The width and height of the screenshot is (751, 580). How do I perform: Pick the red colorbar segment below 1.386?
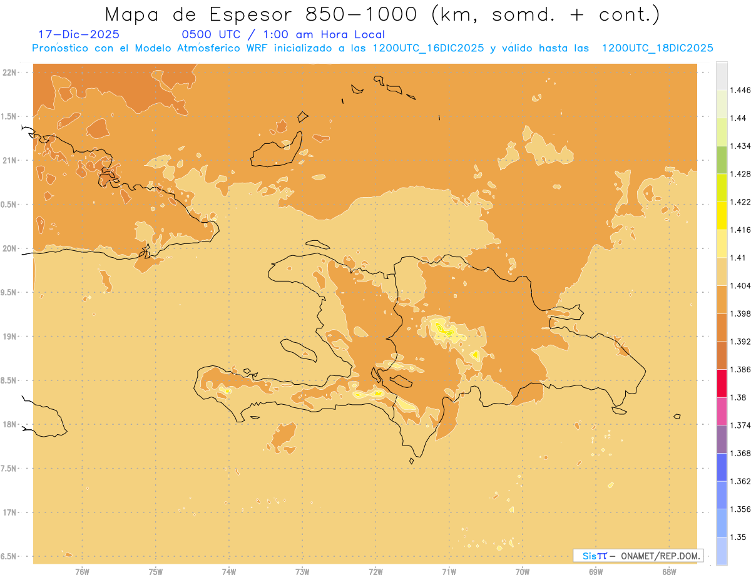(722, 383)
